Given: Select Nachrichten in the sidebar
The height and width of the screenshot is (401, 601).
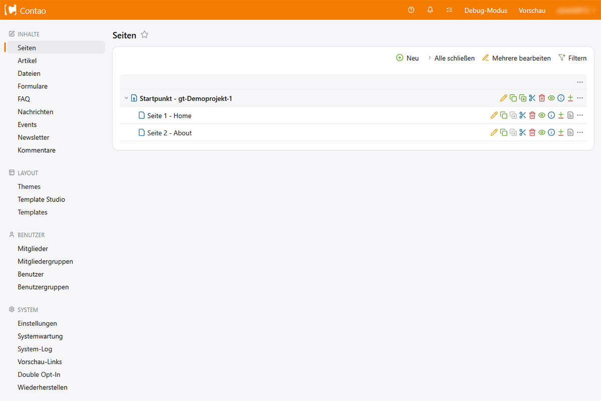Looking at the screenshot, I should [x=36, y=112].
